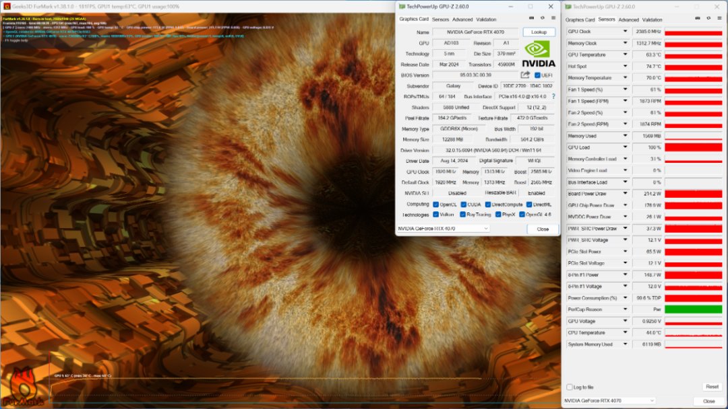
Task: Toggle the Ray Tracing checkbox
Action: tap(462, 215)
